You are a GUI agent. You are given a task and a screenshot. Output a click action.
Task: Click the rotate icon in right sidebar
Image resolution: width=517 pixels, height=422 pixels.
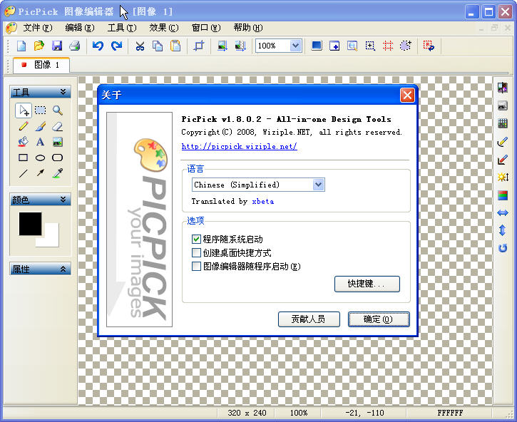(503, 248)
